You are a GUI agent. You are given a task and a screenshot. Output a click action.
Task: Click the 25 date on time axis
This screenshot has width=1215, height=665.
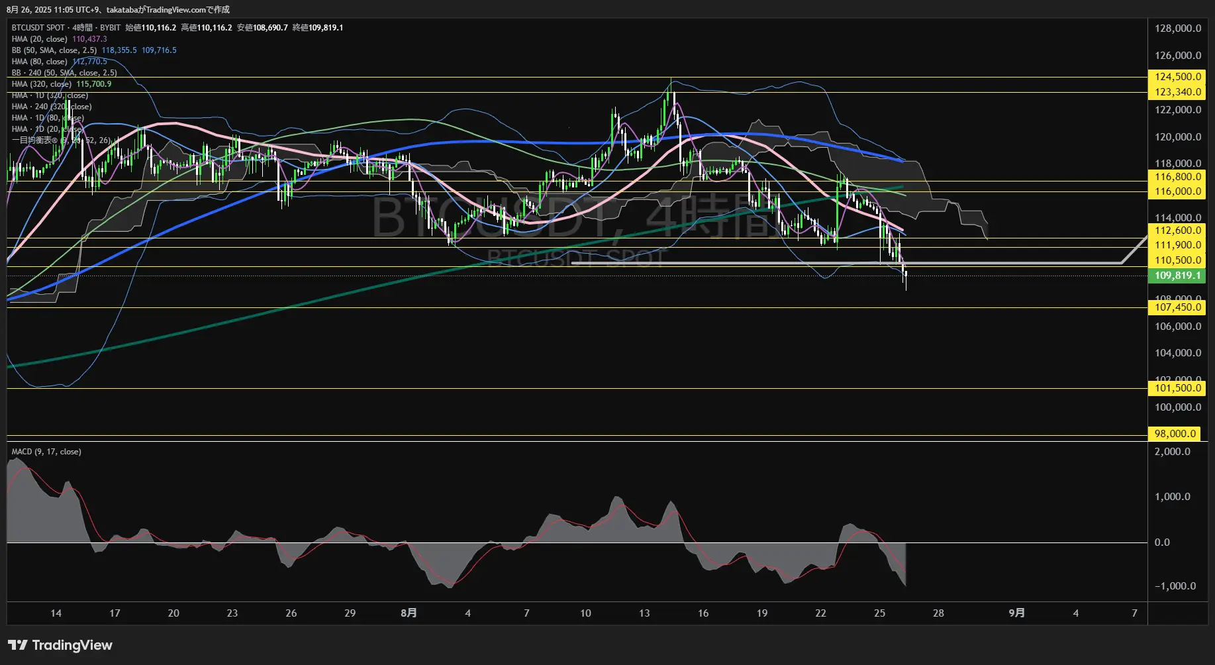pyautogui.click(x=880, y=613)
